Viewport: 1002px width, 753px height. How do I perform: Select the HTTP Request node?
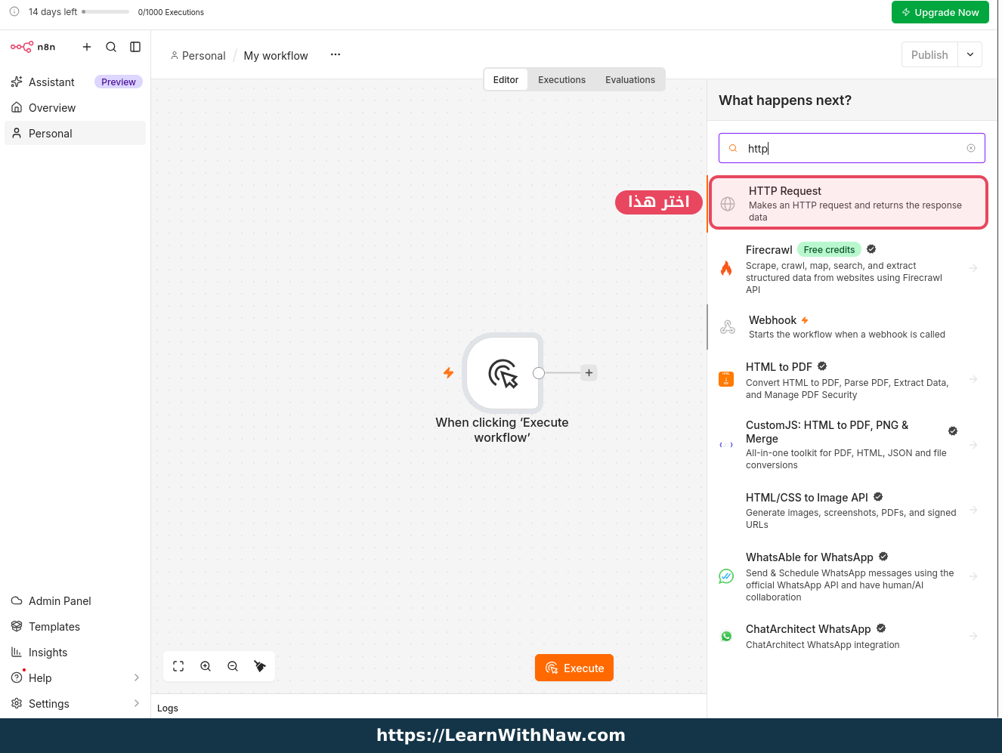pyautogui.click(x=848, y=203)
